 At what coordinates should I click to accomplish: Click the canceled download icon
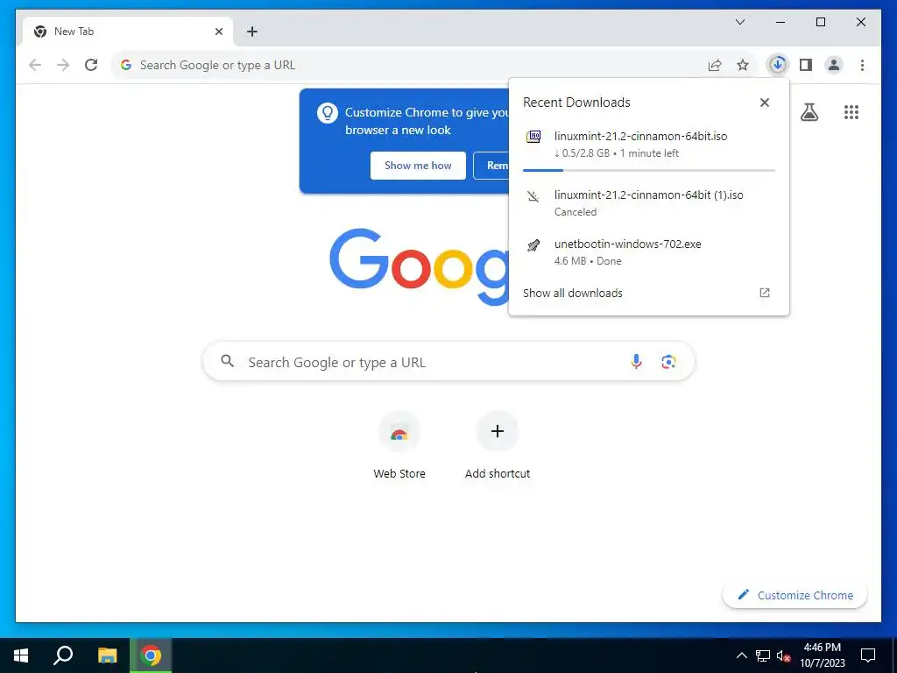tap(533, 197)
